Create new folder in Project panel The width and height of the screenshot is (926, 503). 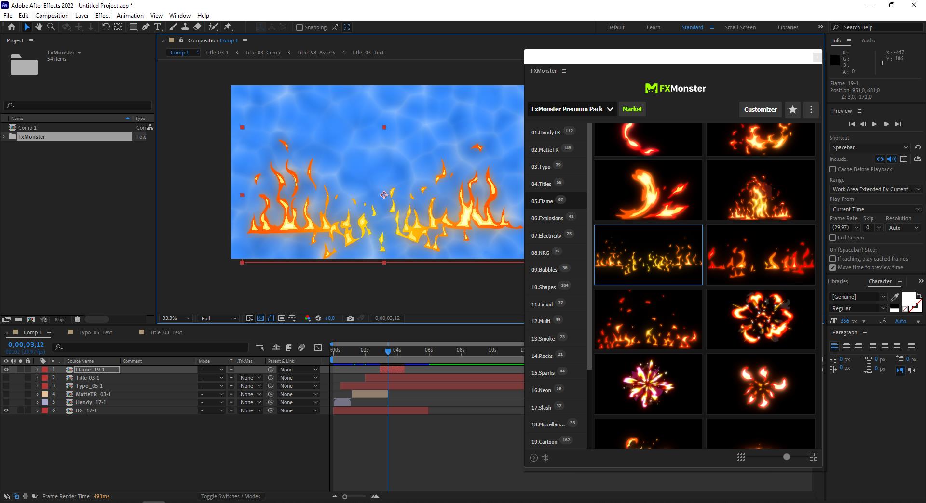[18, 319]
